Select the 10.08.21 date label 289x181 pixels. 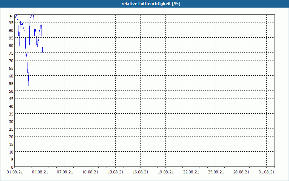tap(90, 172)
